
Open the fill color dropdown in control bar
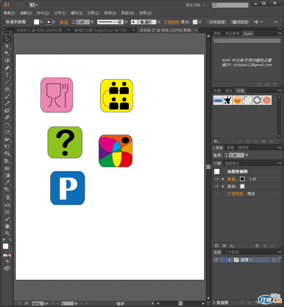point(42,22)
